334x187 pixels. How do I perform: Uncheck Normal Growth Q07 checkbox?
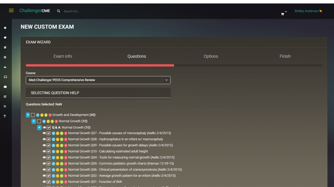[x=49, y=133]
